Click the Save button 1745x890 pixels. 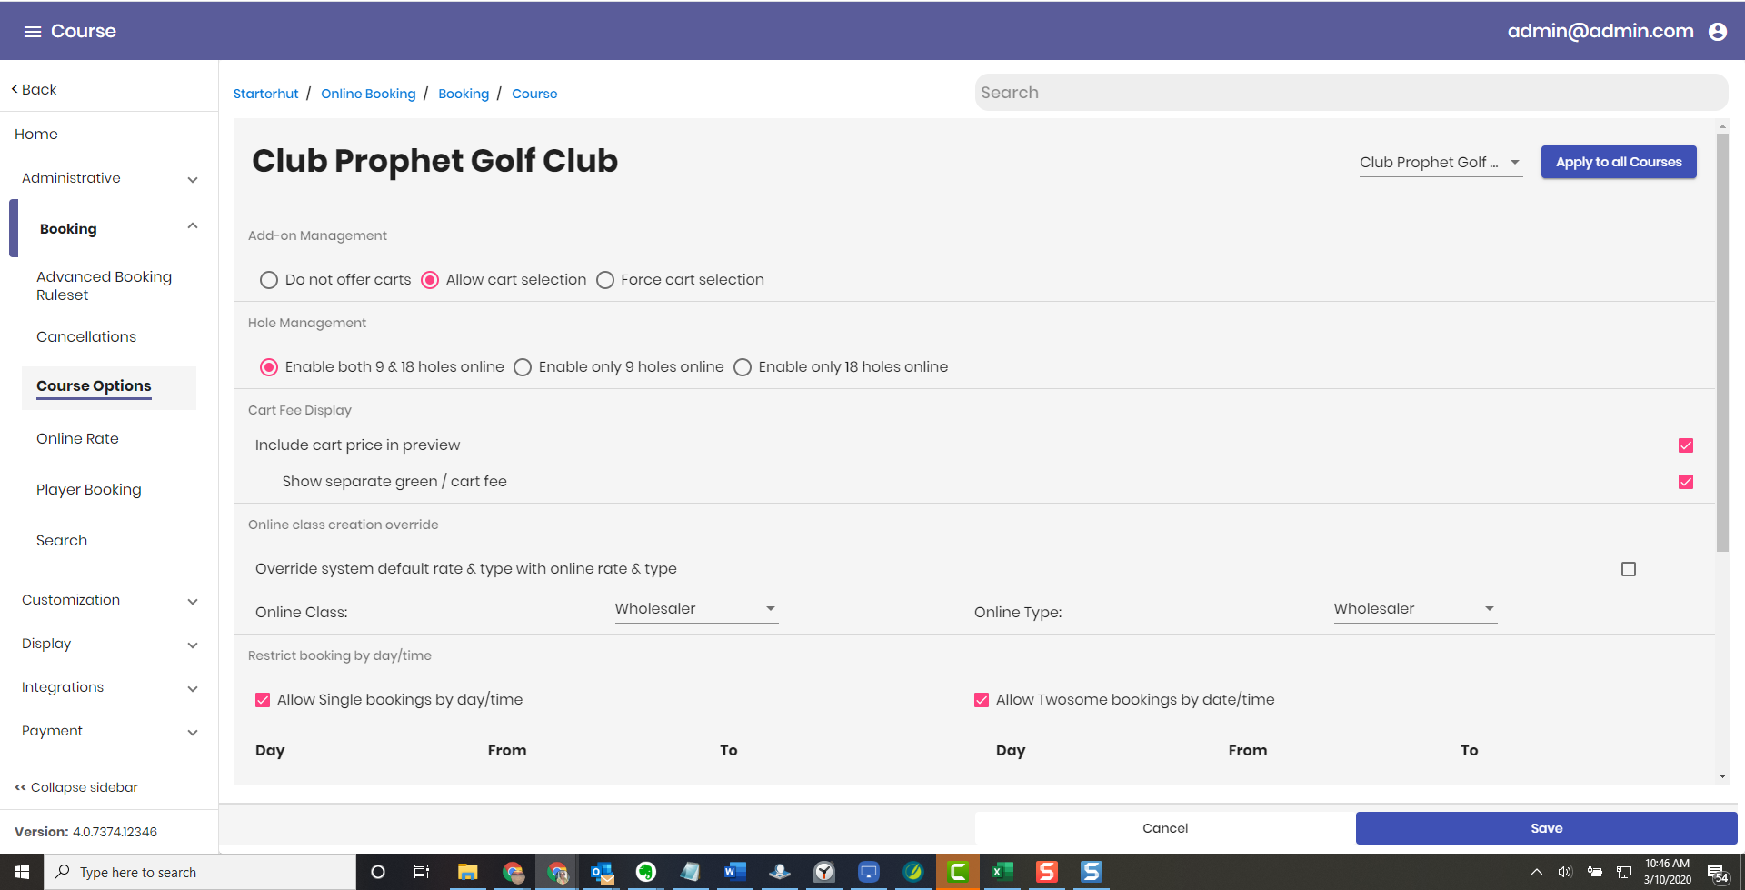click(x=1546, y=828)
